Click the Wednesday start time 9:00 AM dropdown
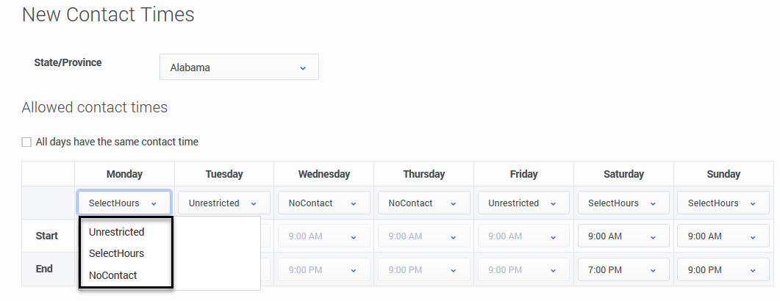This screenshot has height=301, width=780. [323, 236]
